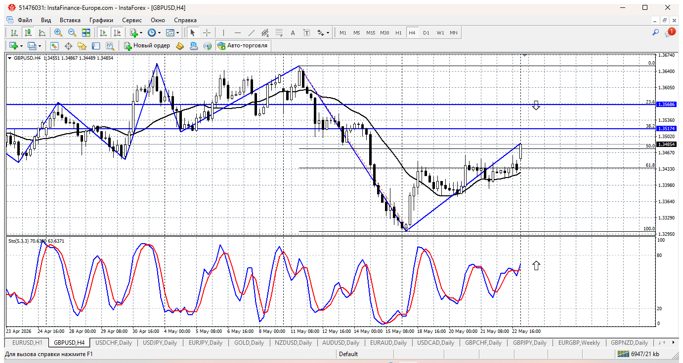Open the Вид menu
This screenshot has width=683, height=363.
coord(46,20)
